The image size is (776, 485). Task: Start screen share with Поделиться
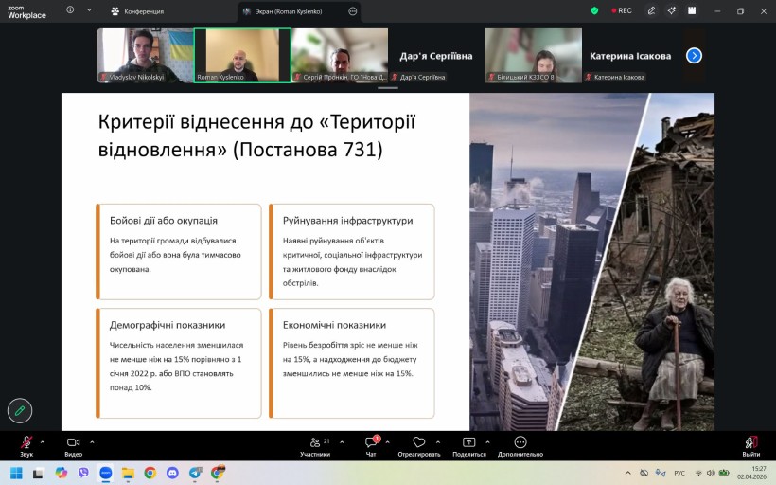click(468, 445)
